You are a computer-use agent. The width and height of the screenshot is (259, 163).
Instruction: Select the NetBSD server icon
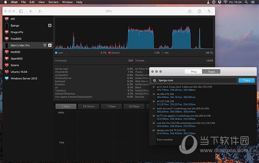click(6, 52)
